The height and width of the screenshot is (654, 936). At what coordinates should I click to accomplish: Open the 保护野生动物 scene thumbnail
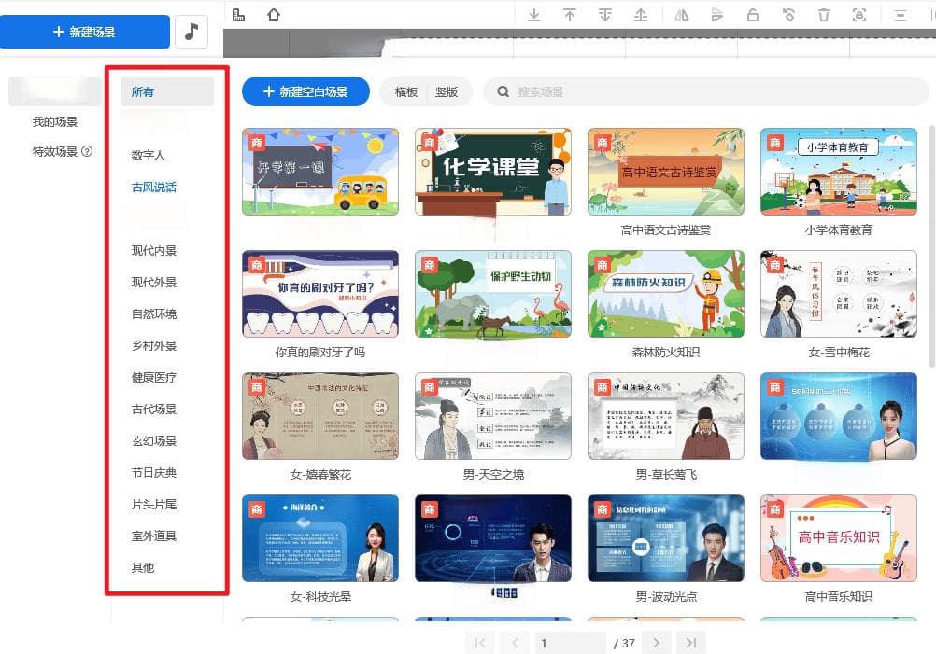coord(493,294)
